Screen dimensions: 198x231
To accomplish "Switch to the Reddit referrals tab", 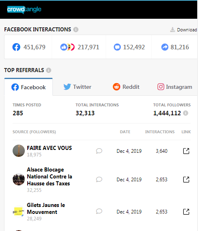I will (x=126, y=87).
